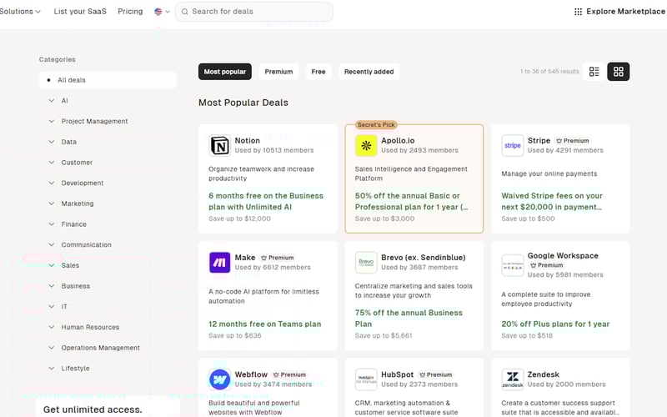Screen dimensions: 667x417
Task: Click the Premium crown badge on HubSpot
Action: click(x=436, y=374)
